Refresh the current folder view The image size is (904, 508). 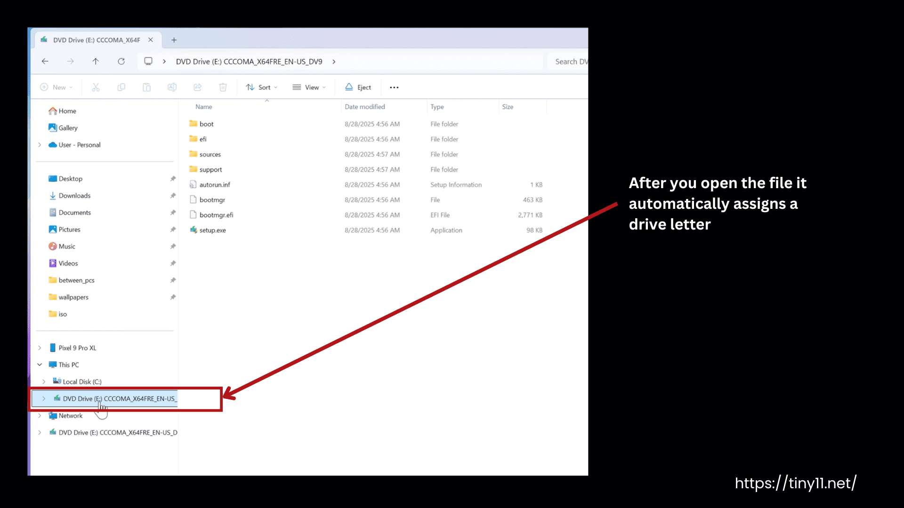[121, 61]
